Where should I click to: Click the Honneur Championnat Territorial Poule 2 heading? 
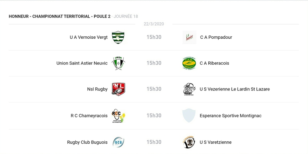coord(59,16)
